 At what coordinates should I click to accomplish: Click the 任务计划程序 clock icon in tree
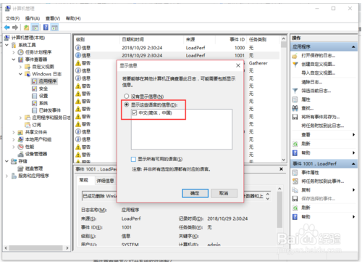coord(21,52)
